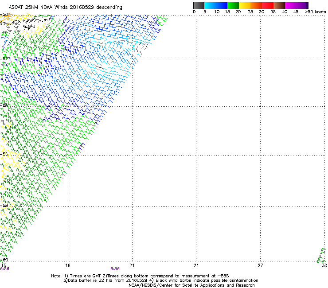Click the '0' label under the color bar
Image resolution: width=328 pixels, height=288 pixels.
tap(194, 12)
